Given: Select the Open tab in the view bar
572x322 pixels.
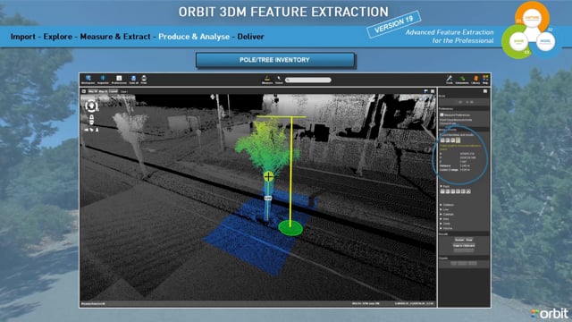Looking at the screenshot, I should coord(124,91).
